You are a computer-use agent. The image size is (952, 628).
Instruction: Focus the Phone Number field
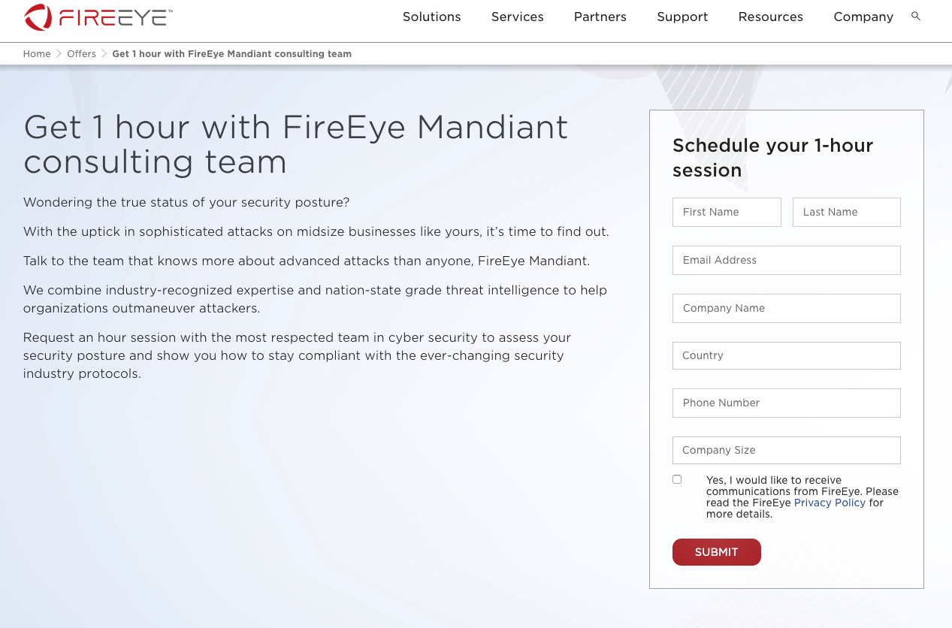pos(786,403)
